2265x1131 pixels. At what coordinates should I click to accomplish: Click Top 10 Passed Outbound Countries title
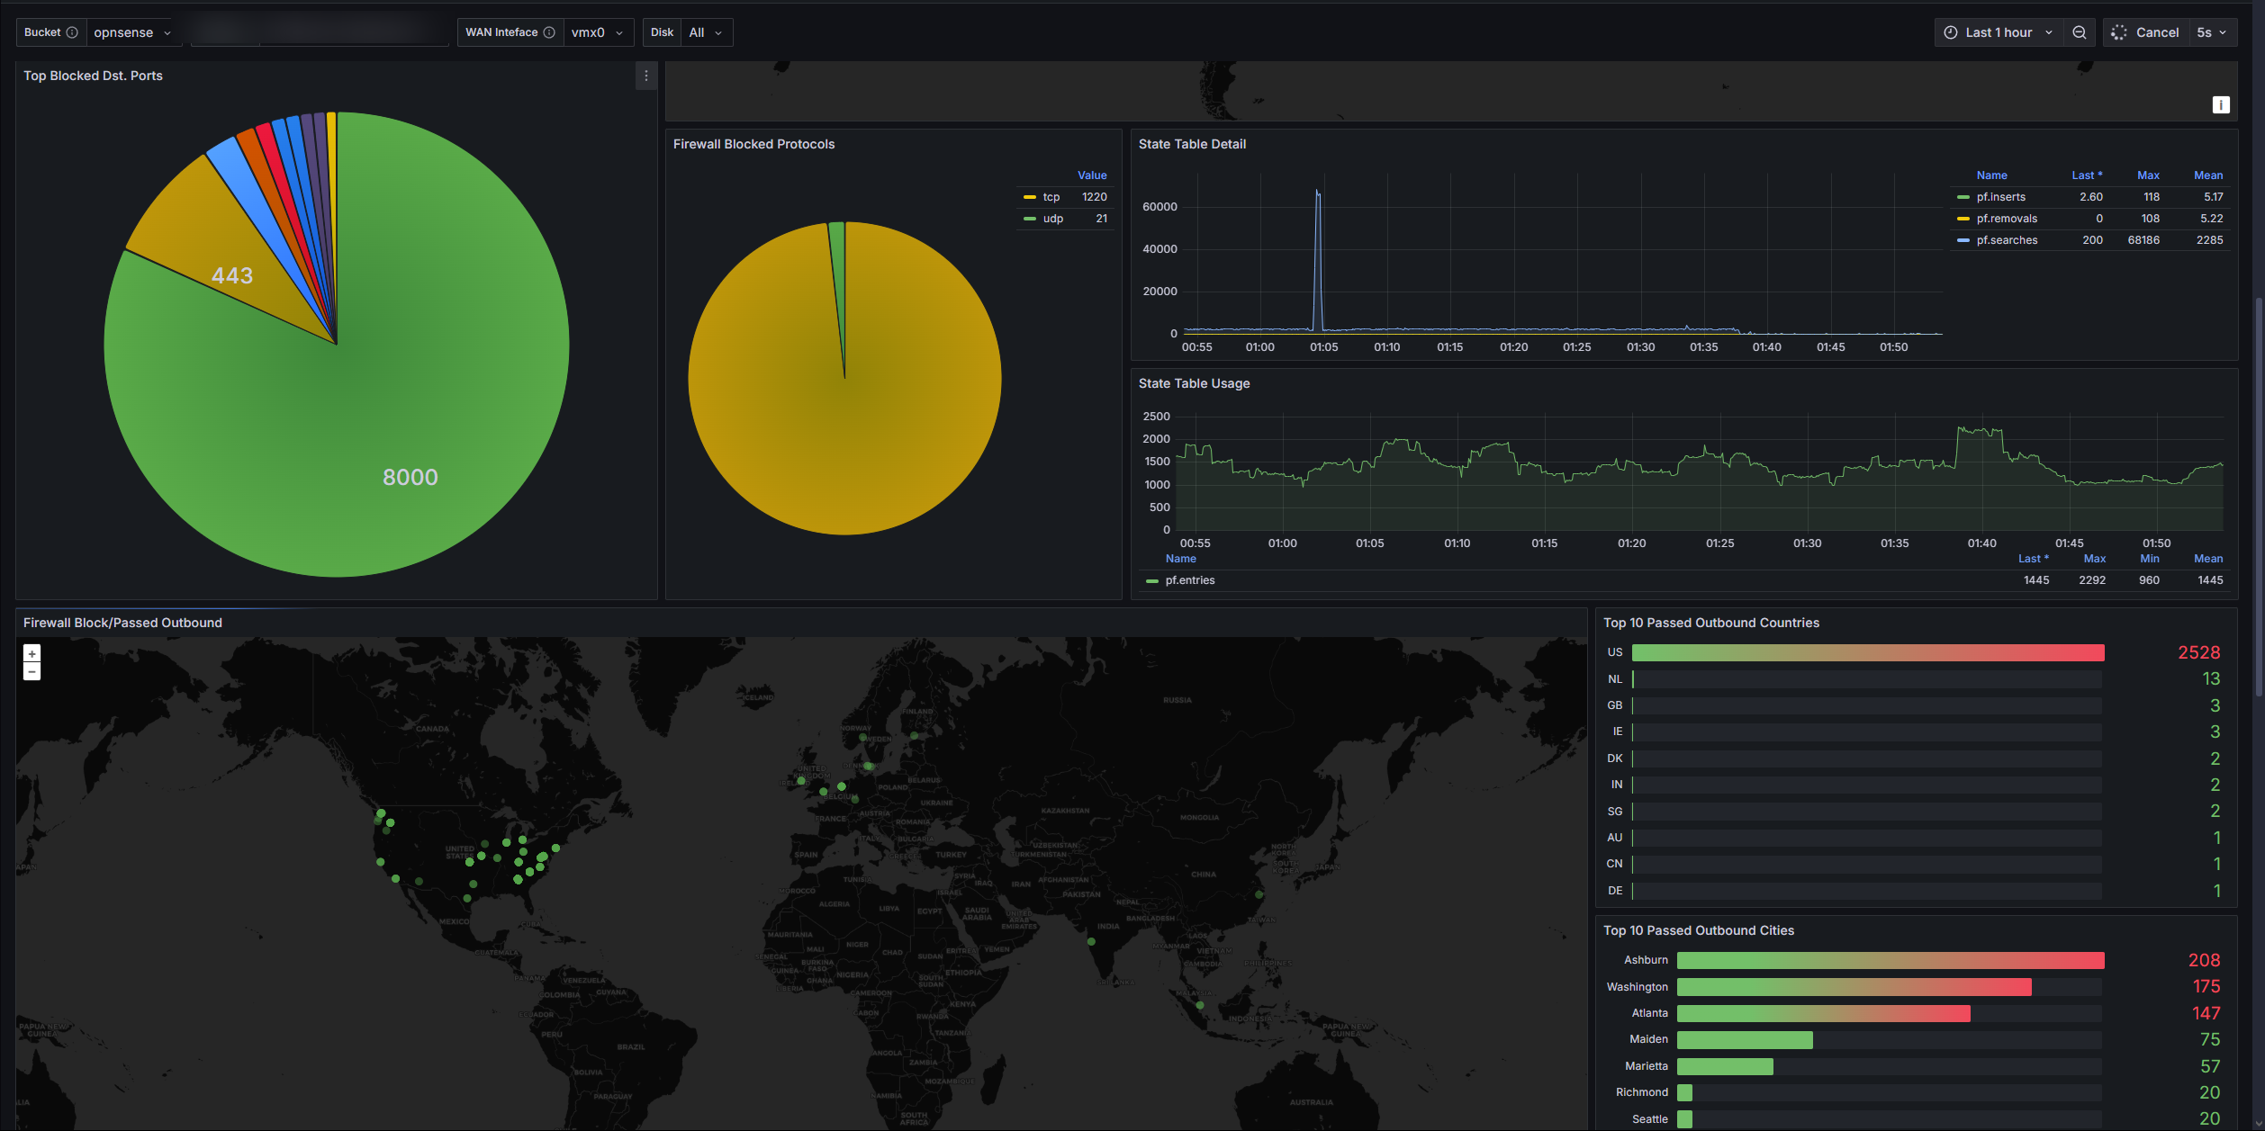1710,623
